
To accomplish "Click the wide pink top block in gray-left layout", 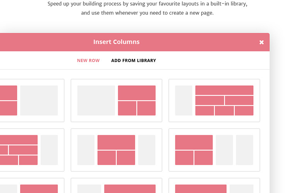I will [137, 93].
